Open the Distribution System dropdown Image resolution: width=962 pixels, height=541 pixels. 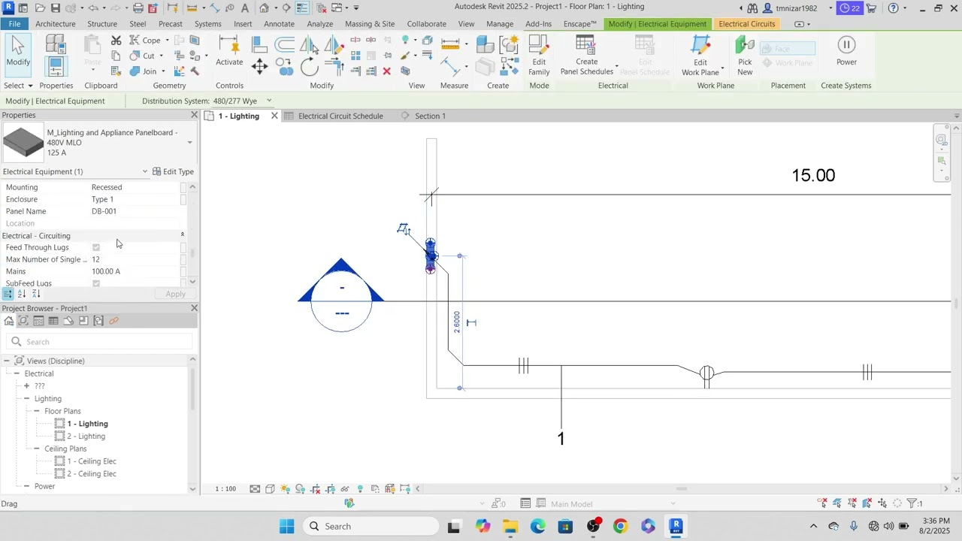click(269, 101)
